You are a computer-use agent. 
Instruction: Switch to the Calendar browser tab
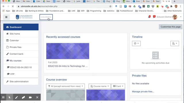(x=37, y=1)
